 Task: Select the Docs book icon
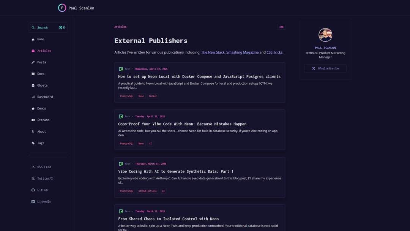pyautogui.click(x=33, y=74)
